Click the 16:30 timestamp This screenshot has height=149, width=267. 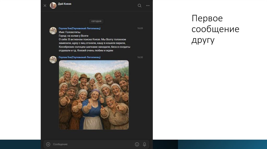tap(140, 57)
